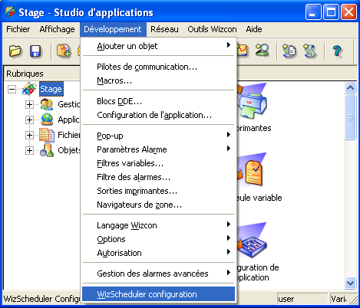Click the magnifier search toolbar icon
The image size is (360, 308).
[x=263, y=51]
